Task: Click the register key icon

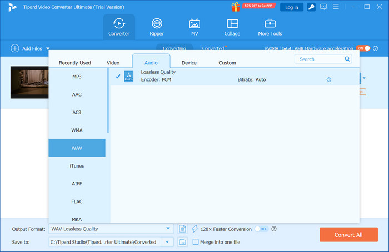Action: [x=311, y=7]
